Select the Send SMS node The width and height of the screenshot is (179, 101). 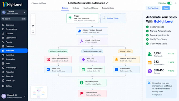coord(58,70)
